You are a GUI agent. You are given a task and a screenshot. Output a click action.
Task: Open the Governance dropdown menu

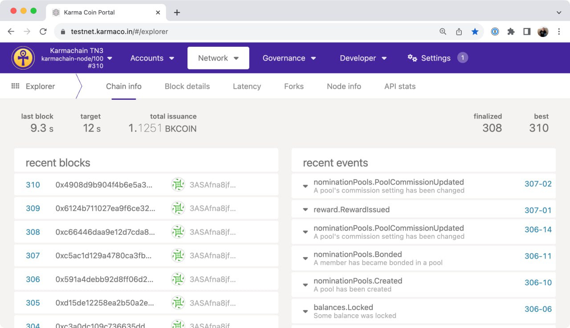(x=289, y=58)
